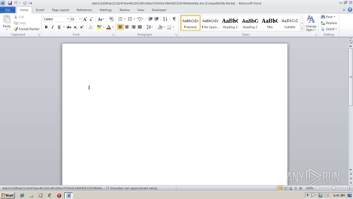
Task: Click the Multilevel List icon
Action: 140,19
